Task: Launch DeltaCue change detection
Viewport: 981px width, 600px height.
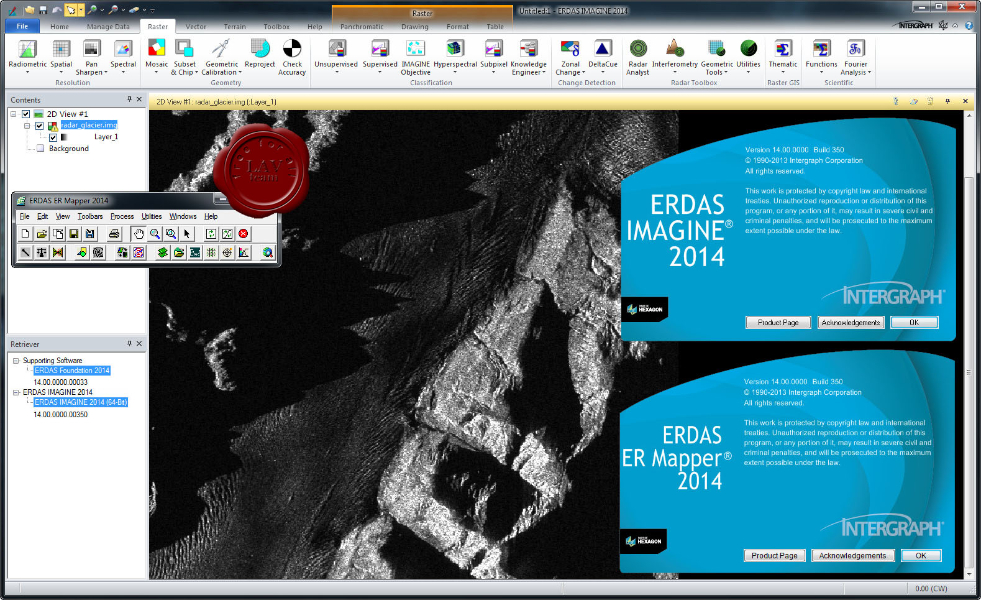Action: click(603, 56)
